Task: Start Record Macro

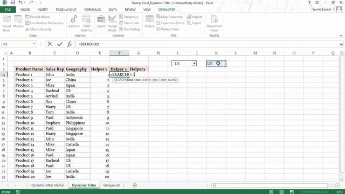Action: 38,17
